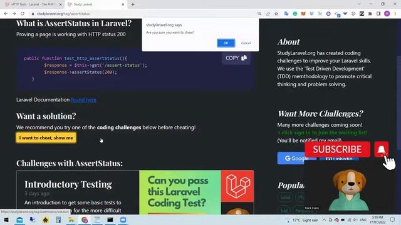Open the green circular C extension

[x=295, y=14]
